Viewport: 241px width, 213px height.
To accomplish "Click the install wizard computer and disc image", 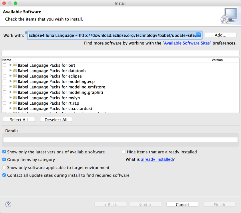I will click(229, 16).
